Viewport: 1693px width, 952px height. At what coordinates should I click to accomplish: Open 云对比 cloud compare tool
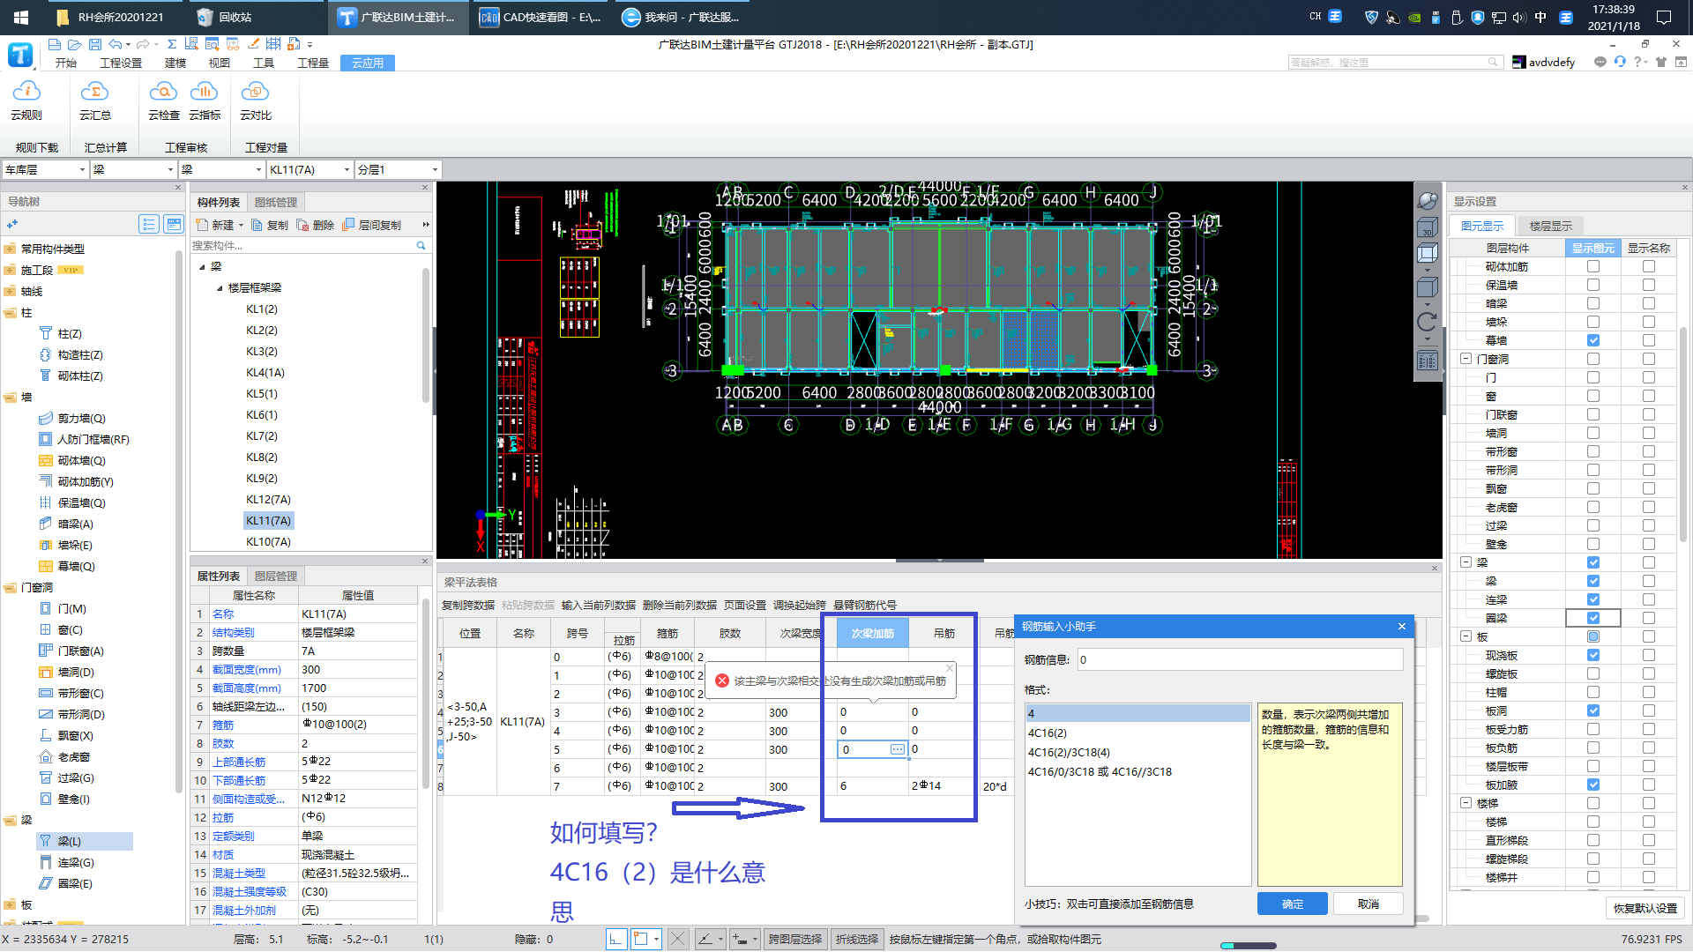click(x=255, y=92)
